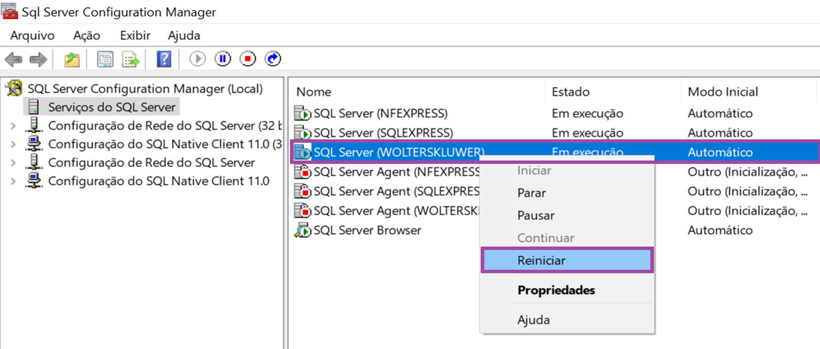Screen dimensions: 820x349
Task: Click the stopped icon of SQL Server Agent (WOLTERSKLUWER)
Action: coord(302,211)
